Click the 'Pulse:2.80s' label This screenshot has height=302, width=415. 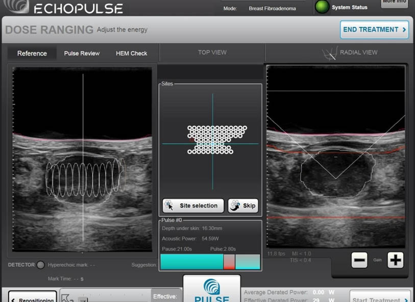tap(223, 249)
